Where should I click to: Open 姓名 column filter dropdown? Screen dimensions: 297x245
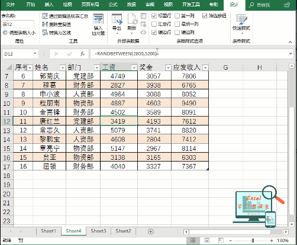click(63, 68)
